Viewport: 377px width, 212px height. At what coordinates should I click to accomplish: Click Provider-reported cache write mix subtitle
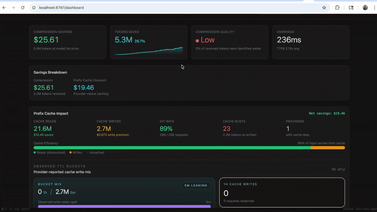62,172
